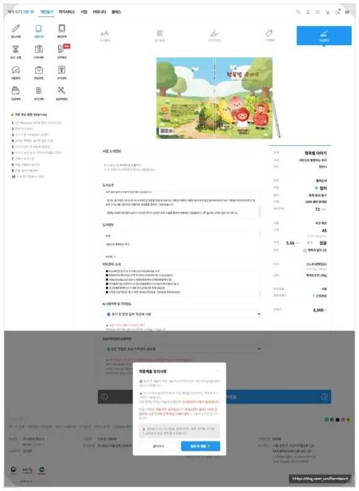
Task: Open the shopping cart icon in the header
Action: coord(327,12)
